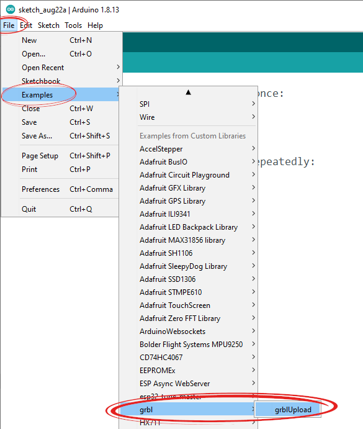
Task: Choose Close from the File menu
Action: pos(61,109)
